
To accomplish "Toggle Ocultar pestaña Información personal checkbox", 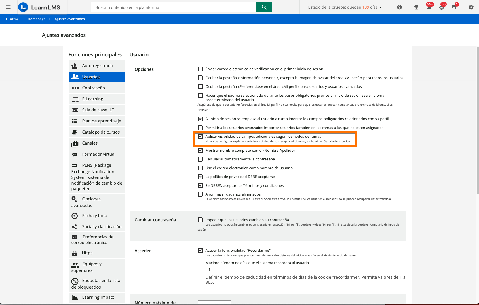I will [x=200, y=78].
